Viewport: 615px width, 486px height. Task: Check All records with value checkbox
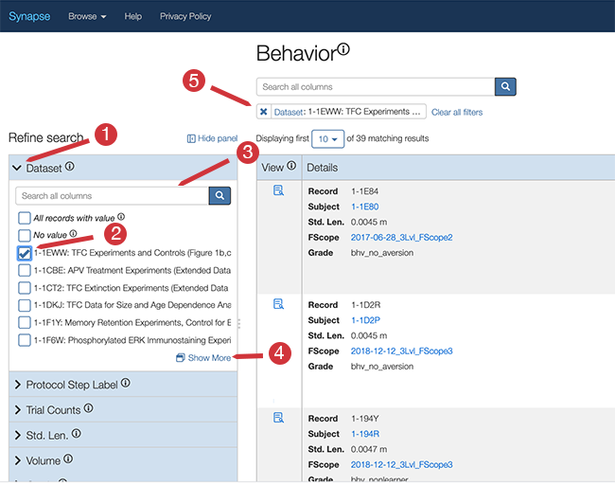click(25, 218)
